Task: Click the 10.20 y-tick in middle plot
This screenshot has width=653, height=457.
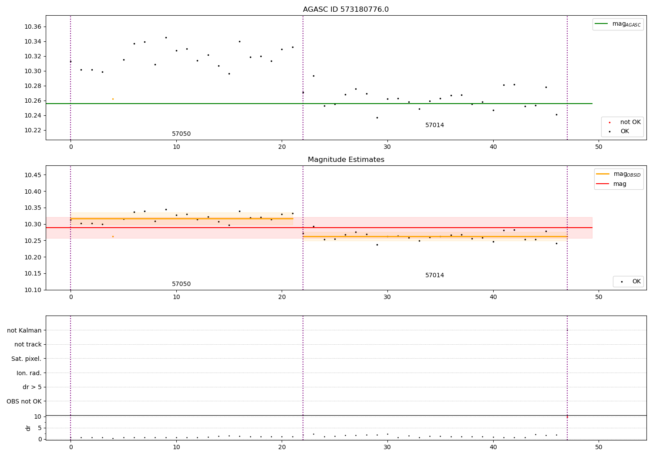Action: pos(33,257)
